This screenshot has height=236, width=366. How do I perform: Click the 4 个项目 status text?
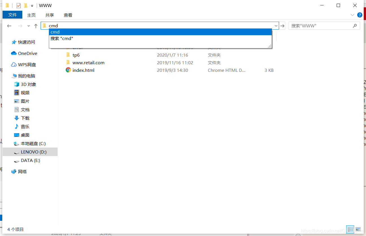pos(16,230)
